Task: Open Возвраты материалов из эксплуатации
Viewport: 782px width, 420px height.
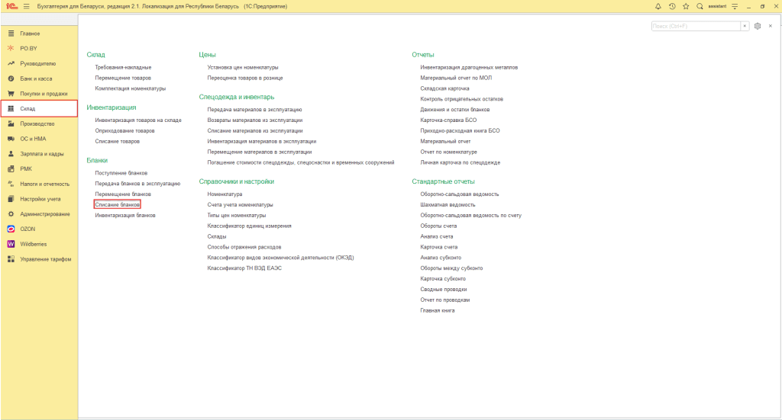Action: coord(255,120)
